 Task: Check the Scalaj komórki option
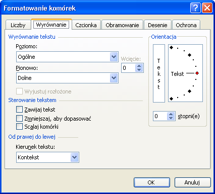(19, 127)
